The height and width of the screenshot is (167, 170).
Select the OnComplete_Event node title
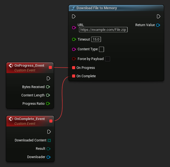pyautogui.click(x=29, y=119)
